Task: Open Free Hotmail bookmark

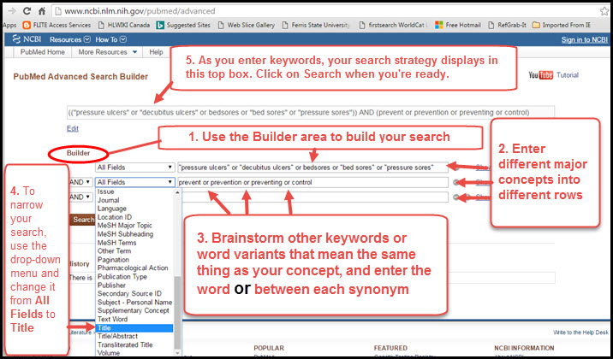Action: click(x=458, y=25)
